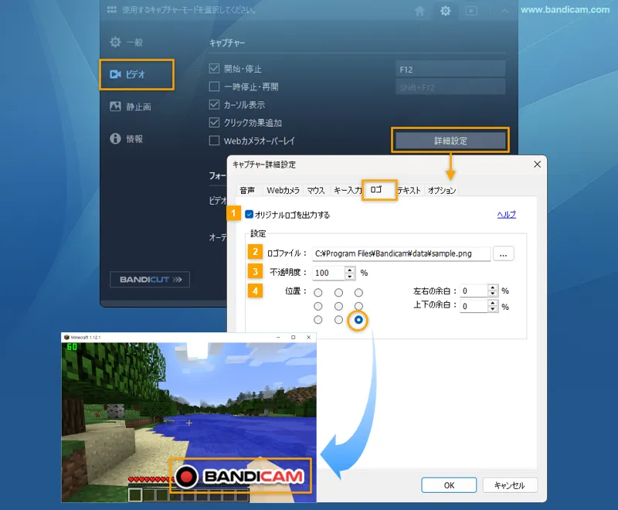Select 静止画 in the Bandicam sidebar
The image size is (618, 510).
pos(131,107)
